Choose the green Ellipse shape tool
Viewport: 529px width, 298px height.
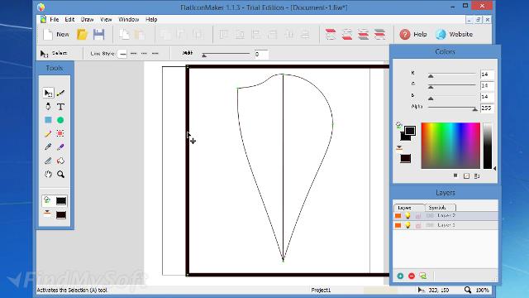click(x=60, y=120)
